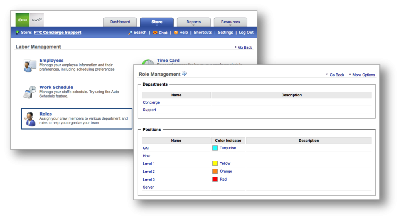Click Go Back in Role Management
The width and height of the screenshot is (401, 220).
tap(337, 75)
